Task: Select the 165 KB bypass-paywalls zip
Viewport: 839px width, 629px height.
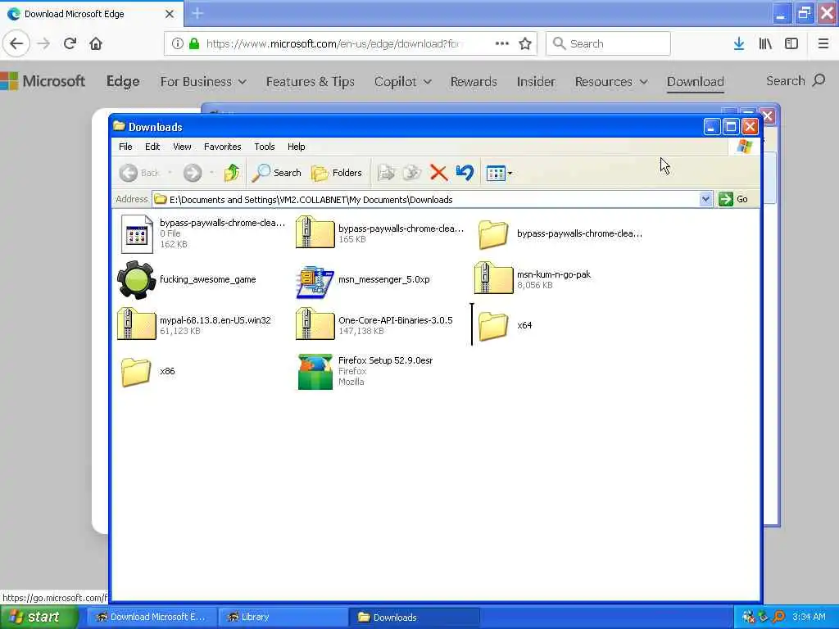Action: tap(315, 233)
